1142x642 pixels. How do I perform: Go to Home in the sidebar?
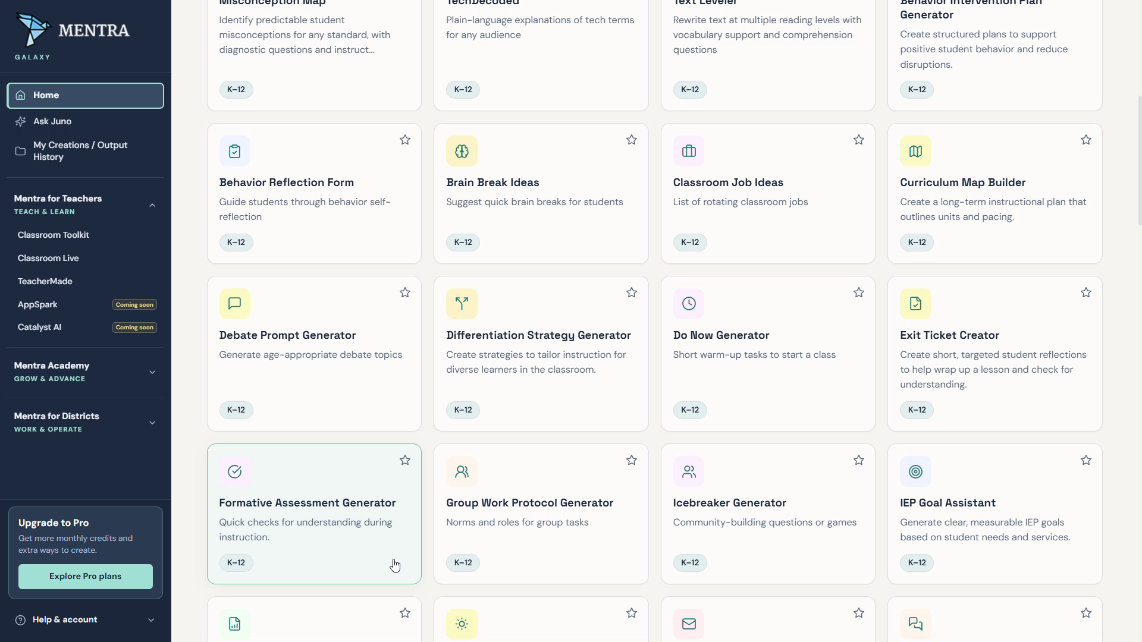[x=85, y=96]
